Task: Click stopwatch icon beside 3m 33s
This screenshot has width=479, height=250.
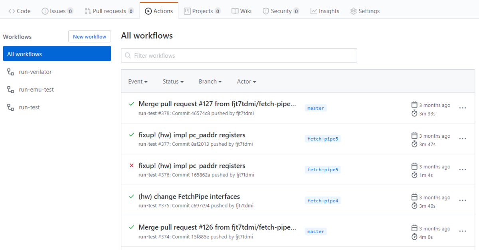Action: click(414, 113)
